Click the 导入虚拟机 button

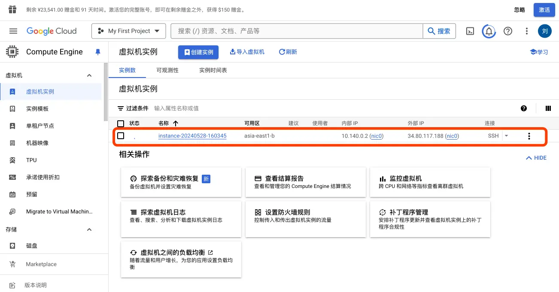click(x=247, y=52)
